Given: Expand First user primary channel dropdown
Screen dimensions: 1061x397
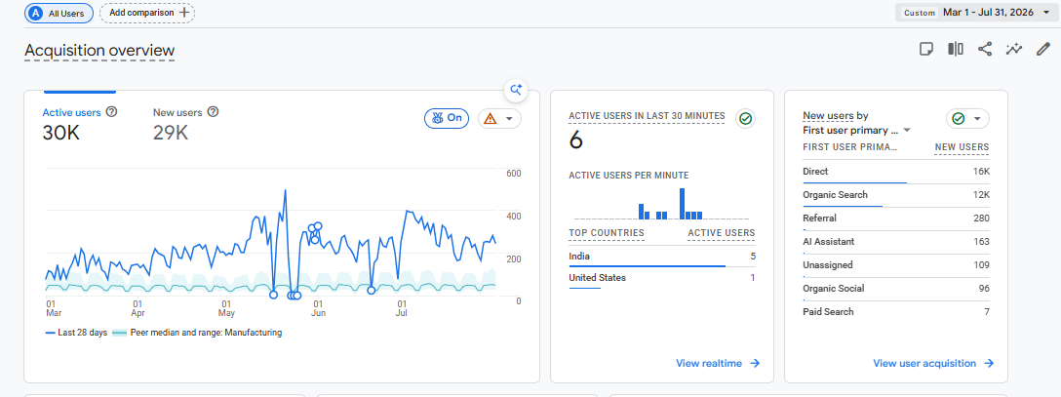Looking at the screenshot, I should (x=856, y=130).
